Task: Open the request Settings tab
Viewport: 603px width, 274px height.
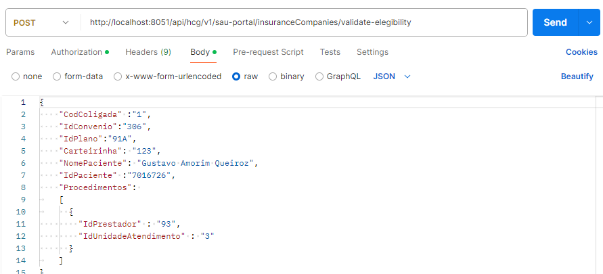Action: tap(372, 52)
